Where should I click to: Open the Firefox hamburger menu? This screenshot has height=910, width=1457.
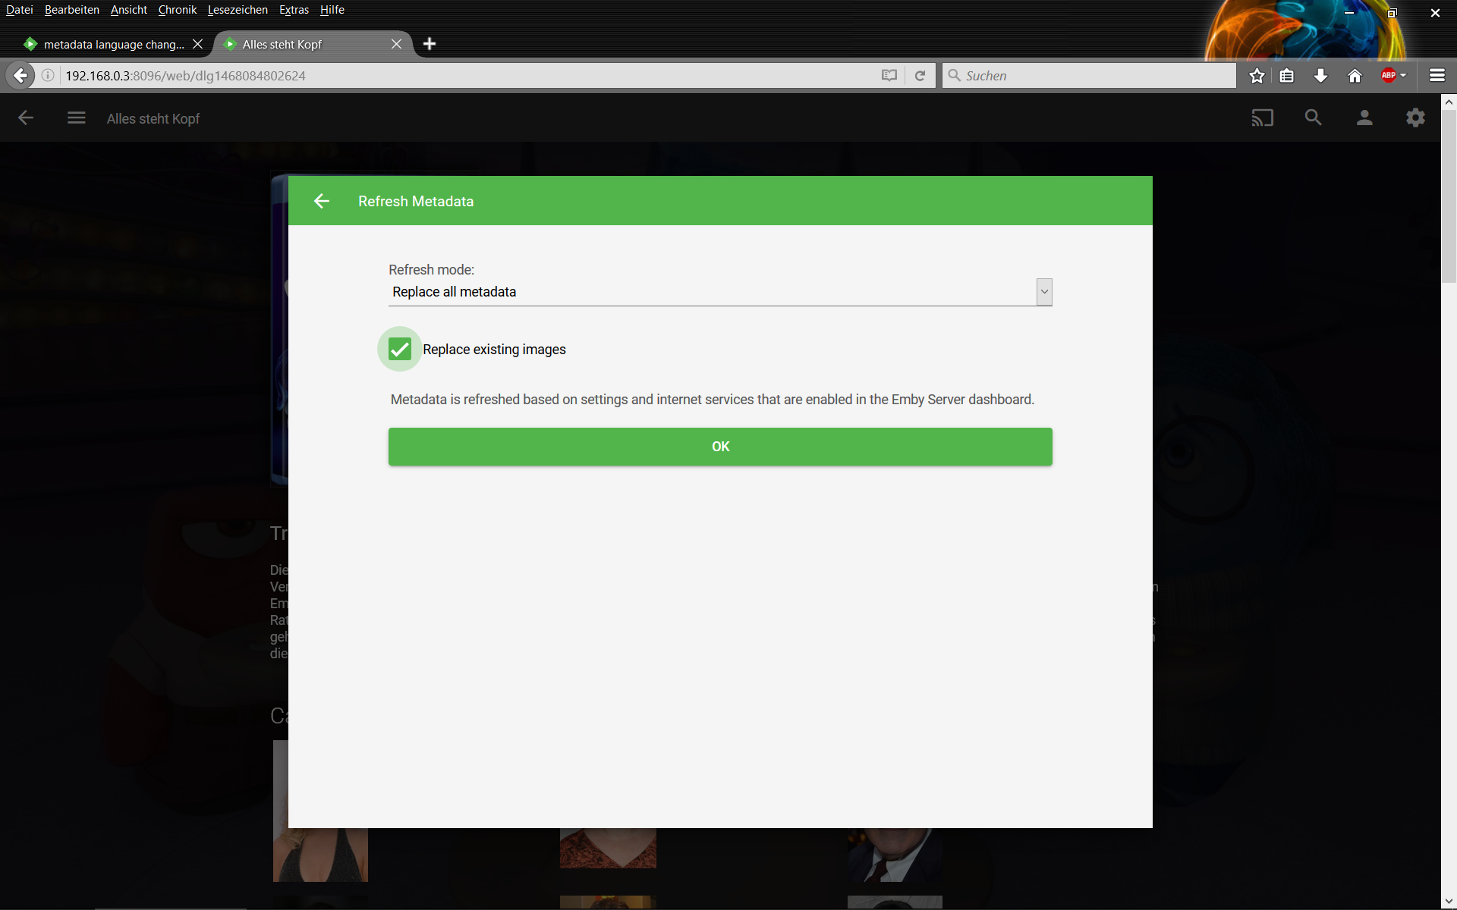pos(1437,76)
